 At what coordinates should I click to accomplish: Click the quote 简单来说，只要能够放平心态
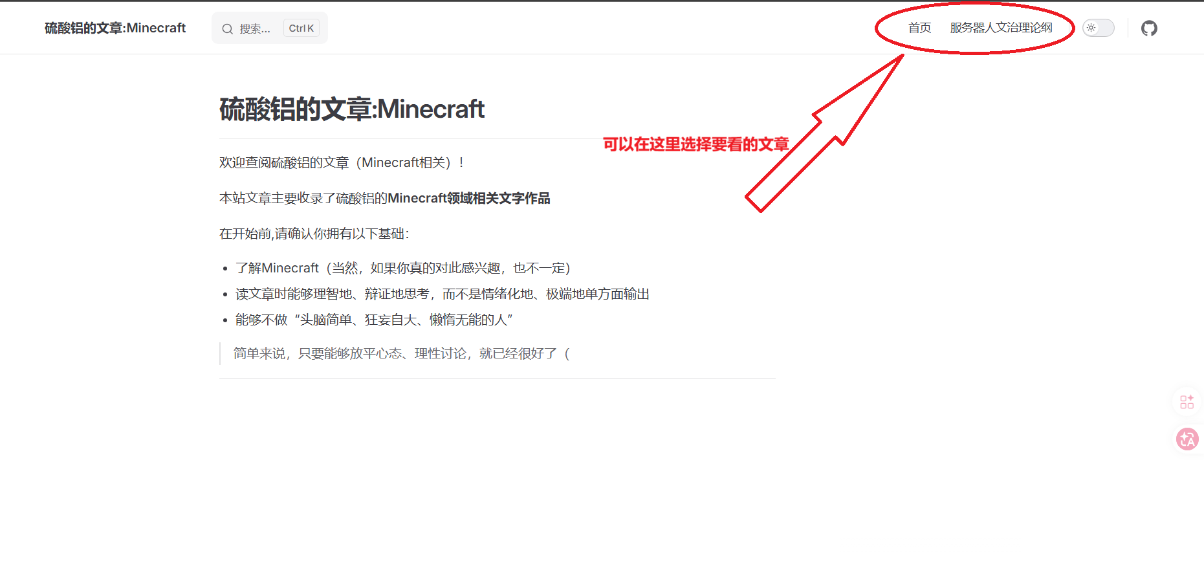point(402,353)
